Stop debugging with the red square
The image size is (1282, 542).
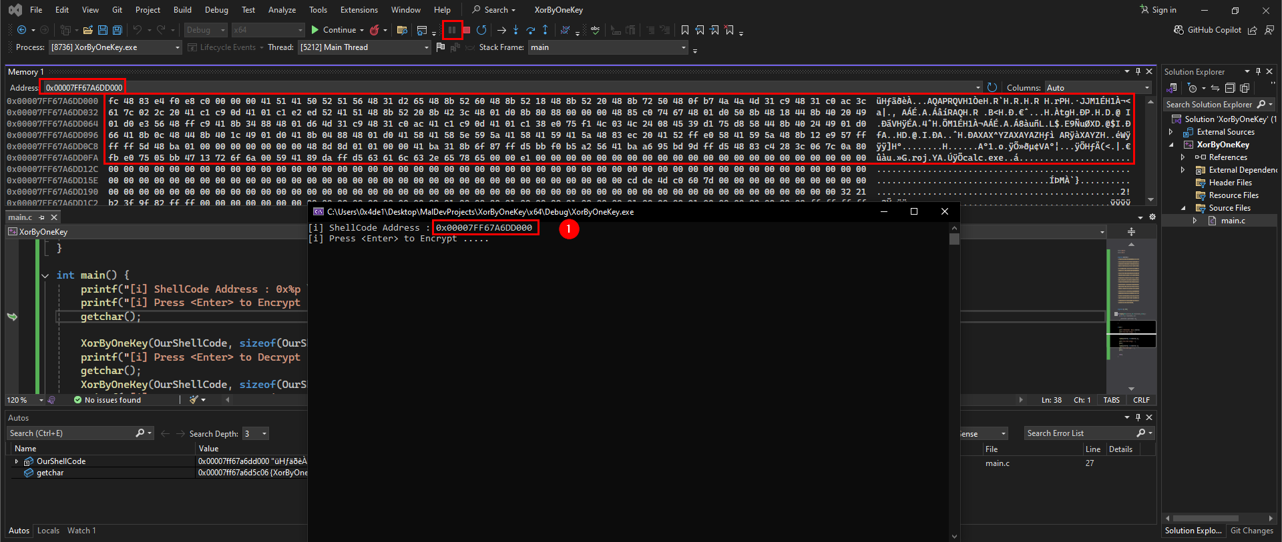coord(467,30)
